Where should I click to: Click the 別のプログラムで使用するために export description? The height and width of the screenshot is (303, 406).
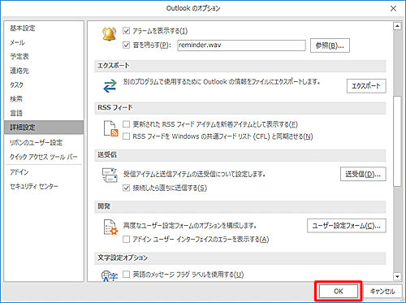click(222, 82)
